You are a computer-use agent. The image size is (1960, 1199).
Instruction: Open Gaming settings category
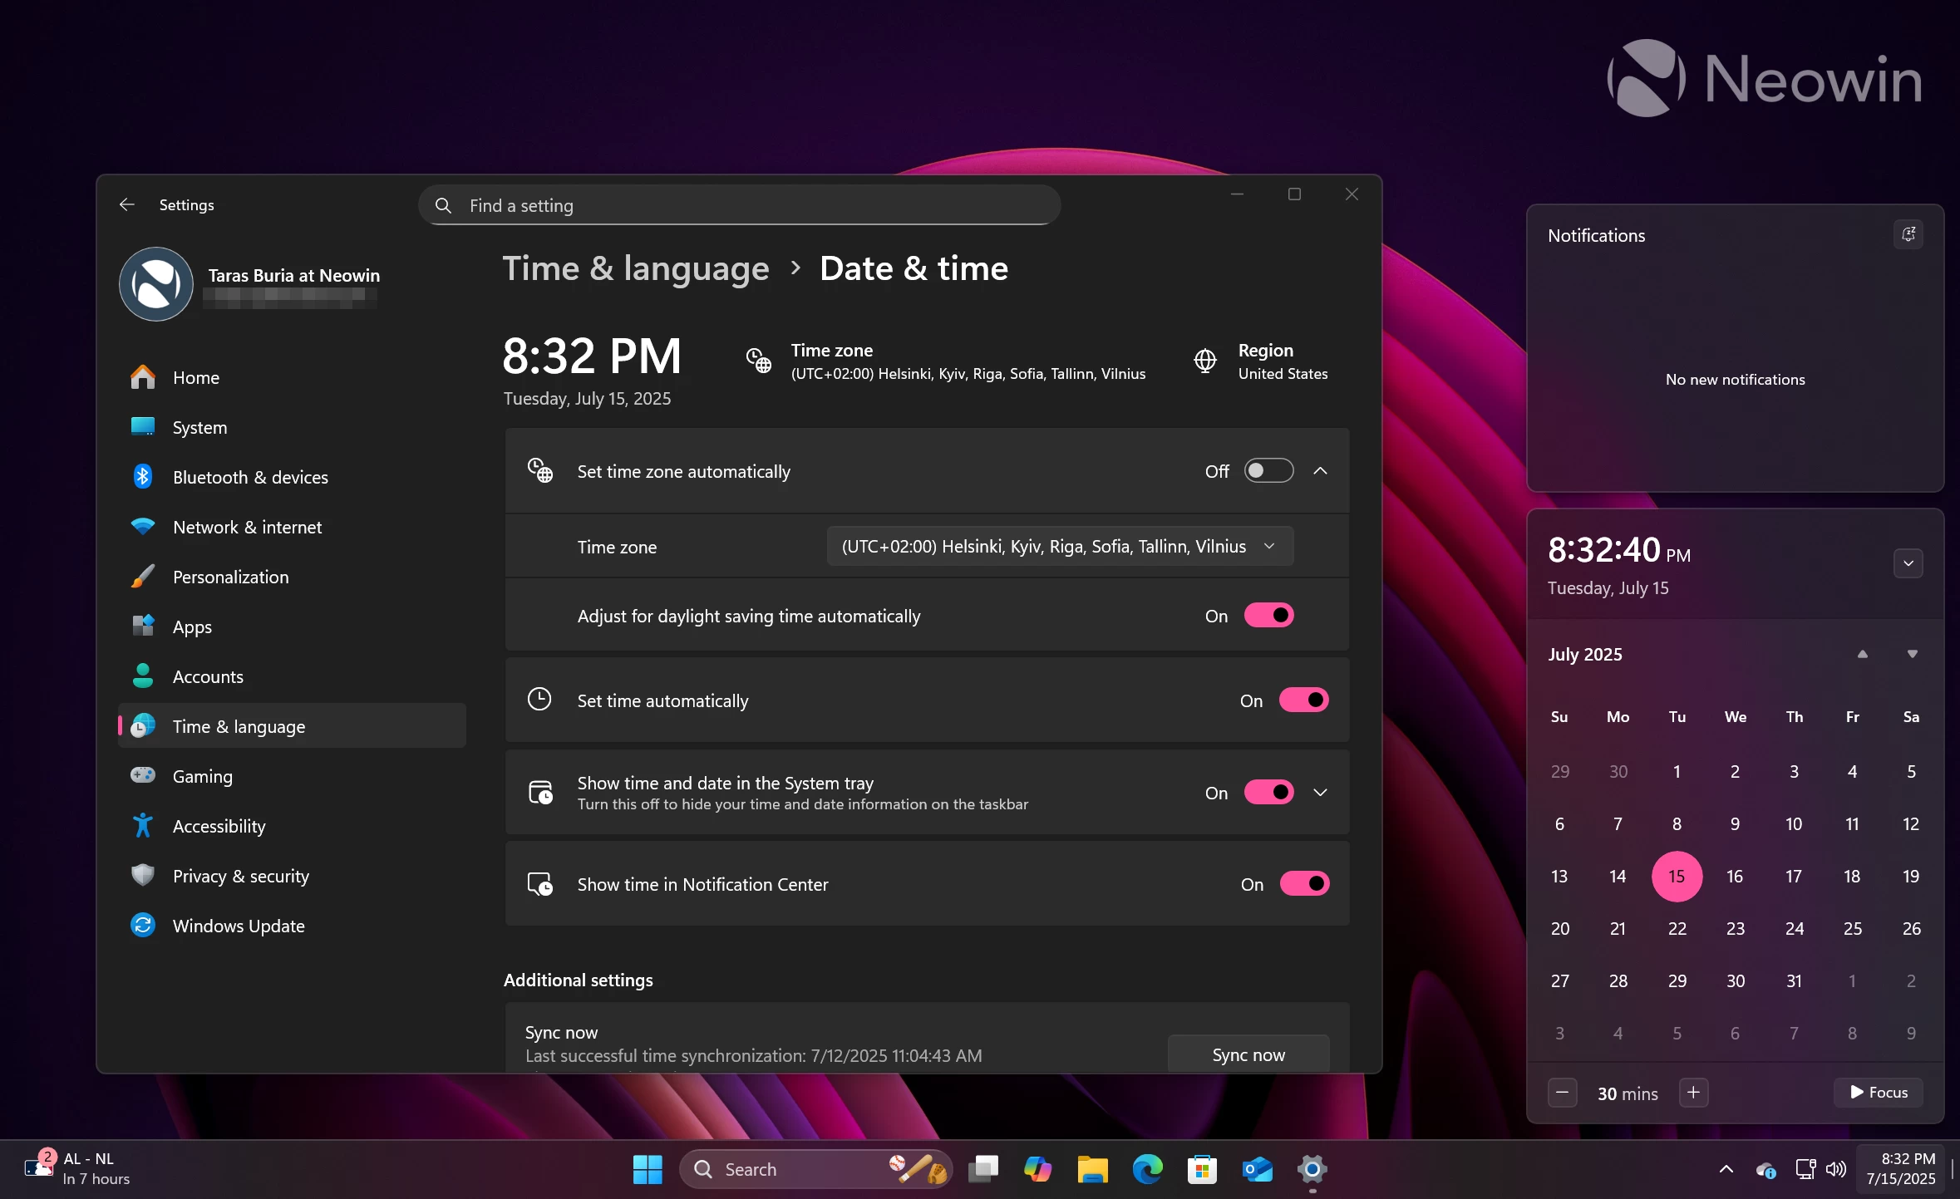click(292, 776)
